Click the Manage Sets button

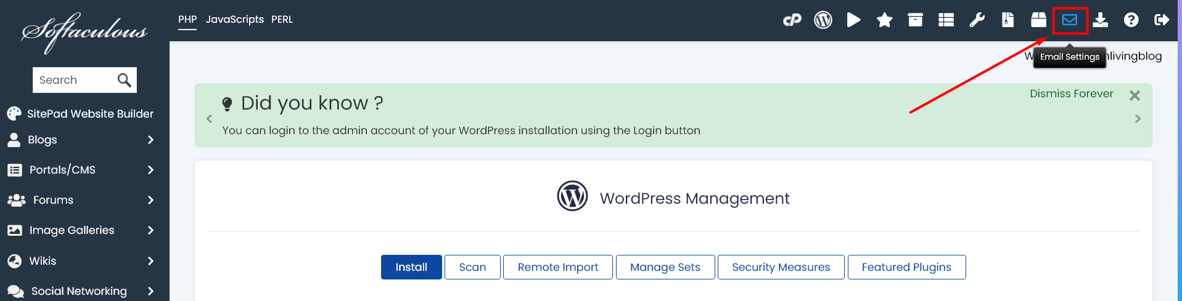click(665, 267)
